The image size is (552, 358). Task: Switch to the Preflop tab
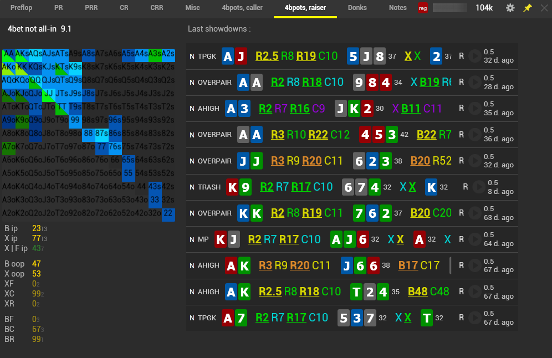click(x=21, y=8)
